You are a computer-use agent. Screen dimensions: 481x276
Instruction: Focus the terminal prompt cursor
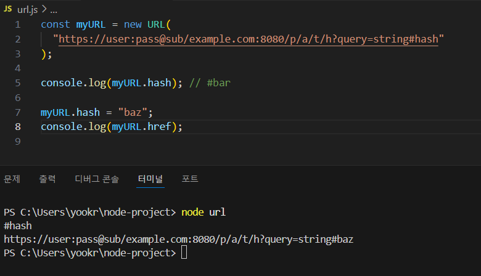click(184, 253)
